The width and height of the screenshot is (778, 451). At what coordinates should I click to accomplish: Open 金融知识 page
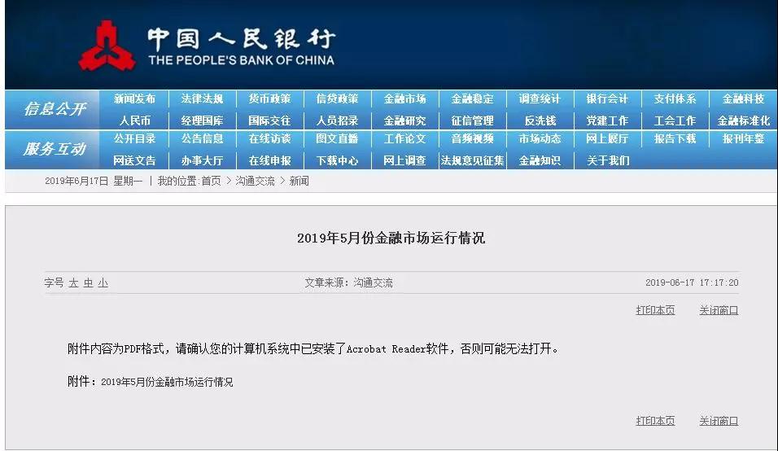540,160
